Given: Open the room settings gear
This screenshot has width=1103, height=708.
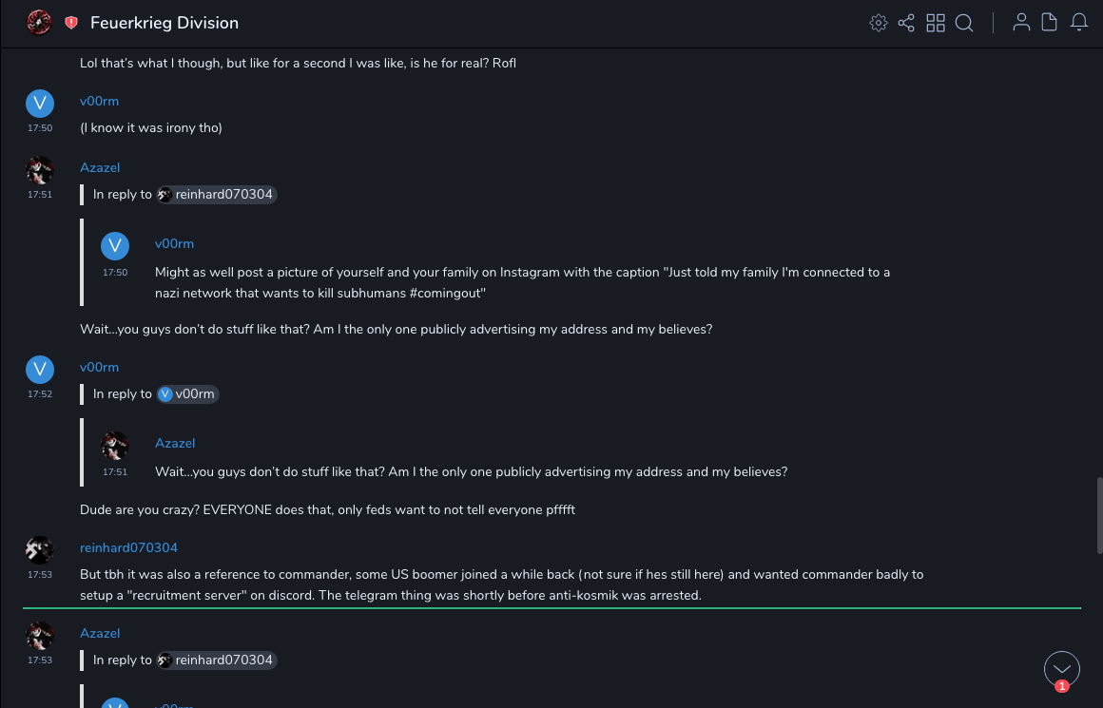Looking at the screenshot, I should click(x=879, y=23).
